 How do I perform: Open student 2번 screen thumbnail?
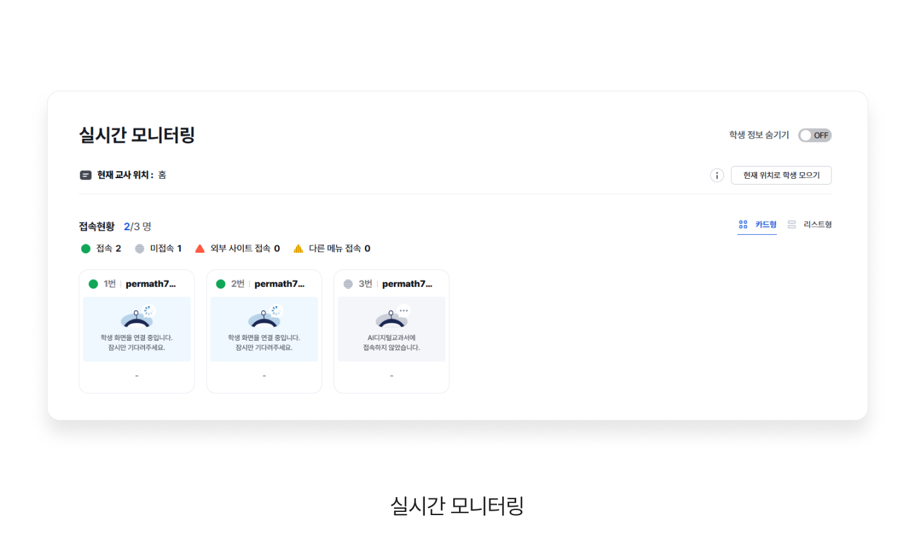(264, 329)
